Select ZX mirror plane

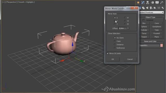click(x=125, y=24)
